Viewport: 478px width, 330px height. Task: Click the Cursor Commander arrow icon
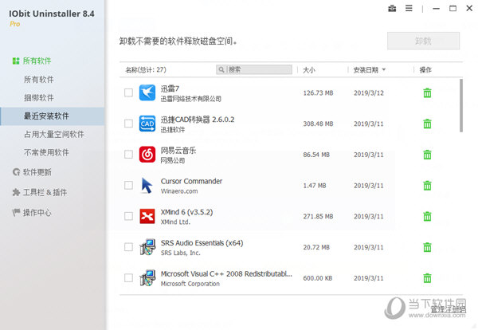(147, 185)
